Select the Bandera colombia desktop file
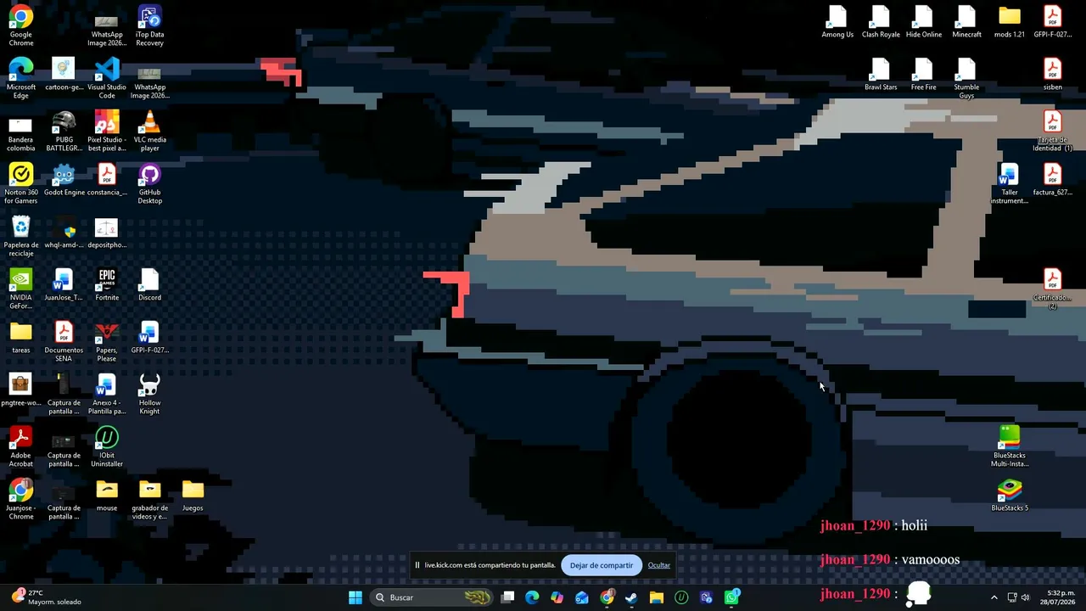Image resolution: width=1086 pixels, height=611 pixels. point(21,132)
